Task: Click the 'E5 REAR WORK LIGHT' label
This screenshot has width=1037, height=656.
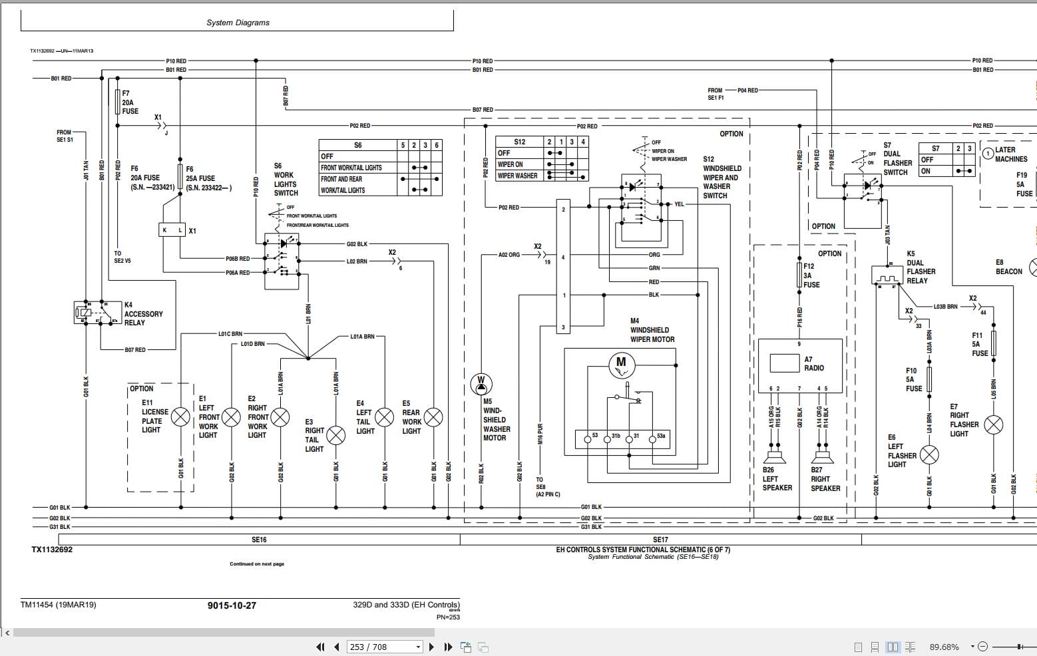Action: pyautogui.click(x=411, y=417)
